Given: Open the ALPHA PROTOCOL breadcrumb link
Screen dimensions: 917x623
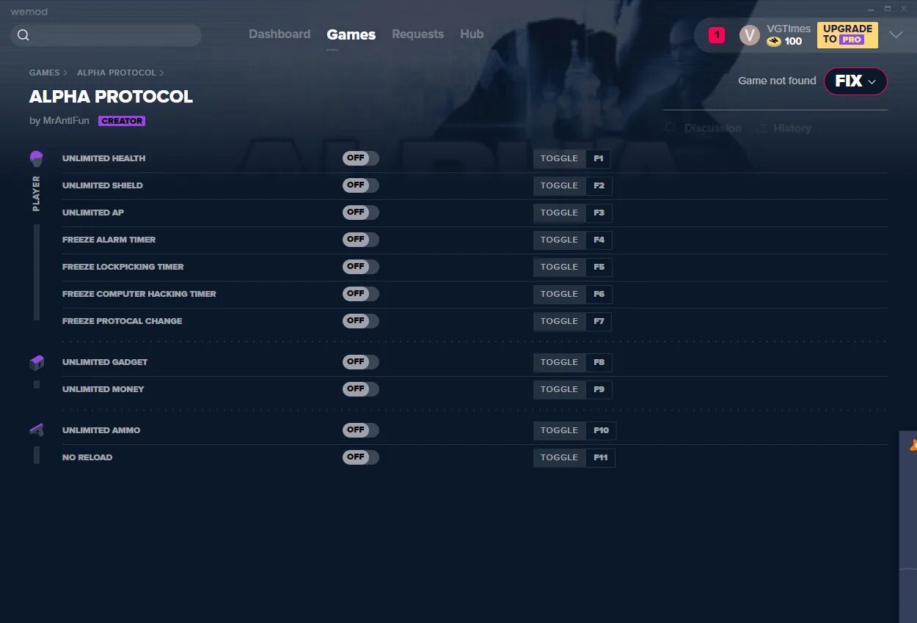Looking at the screenshot, I should coord(117,73).
